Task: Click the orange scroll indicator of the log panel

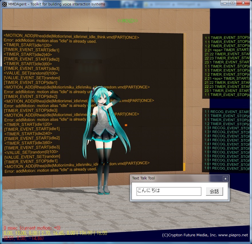Action: click(x=184, y=167)
